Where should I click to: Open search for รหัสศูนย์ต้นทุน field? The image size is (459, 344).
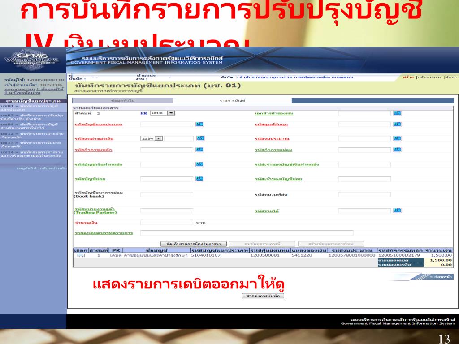[398, 125]
